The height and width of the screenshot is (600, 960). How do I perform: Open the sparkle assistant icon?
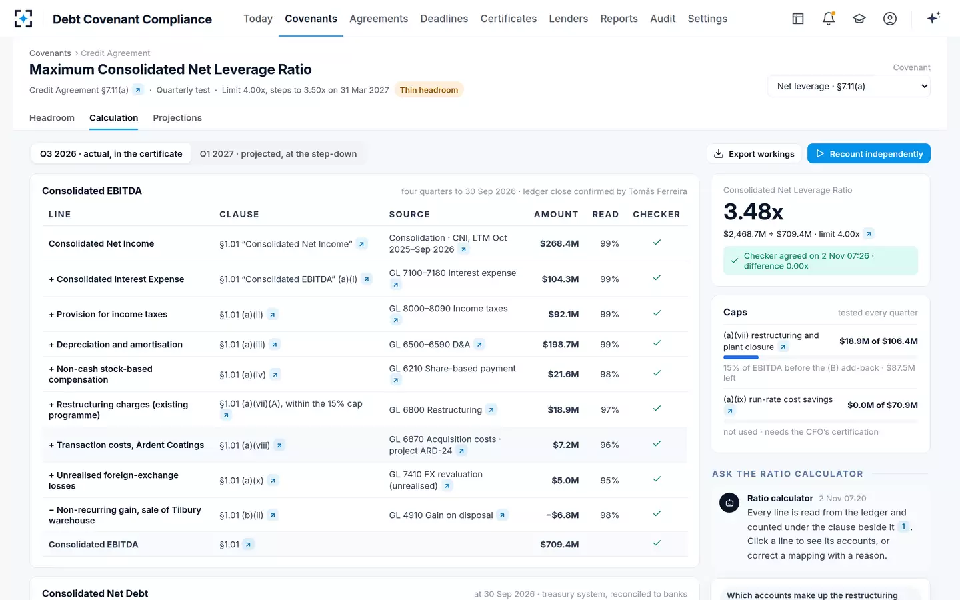(x=933, y=18)
